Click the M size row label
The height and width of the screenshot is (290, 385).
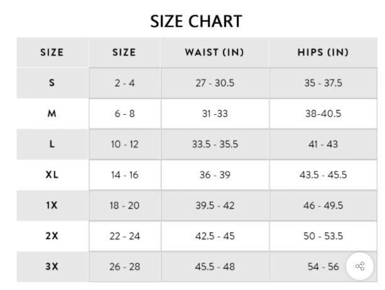[52, 114]
